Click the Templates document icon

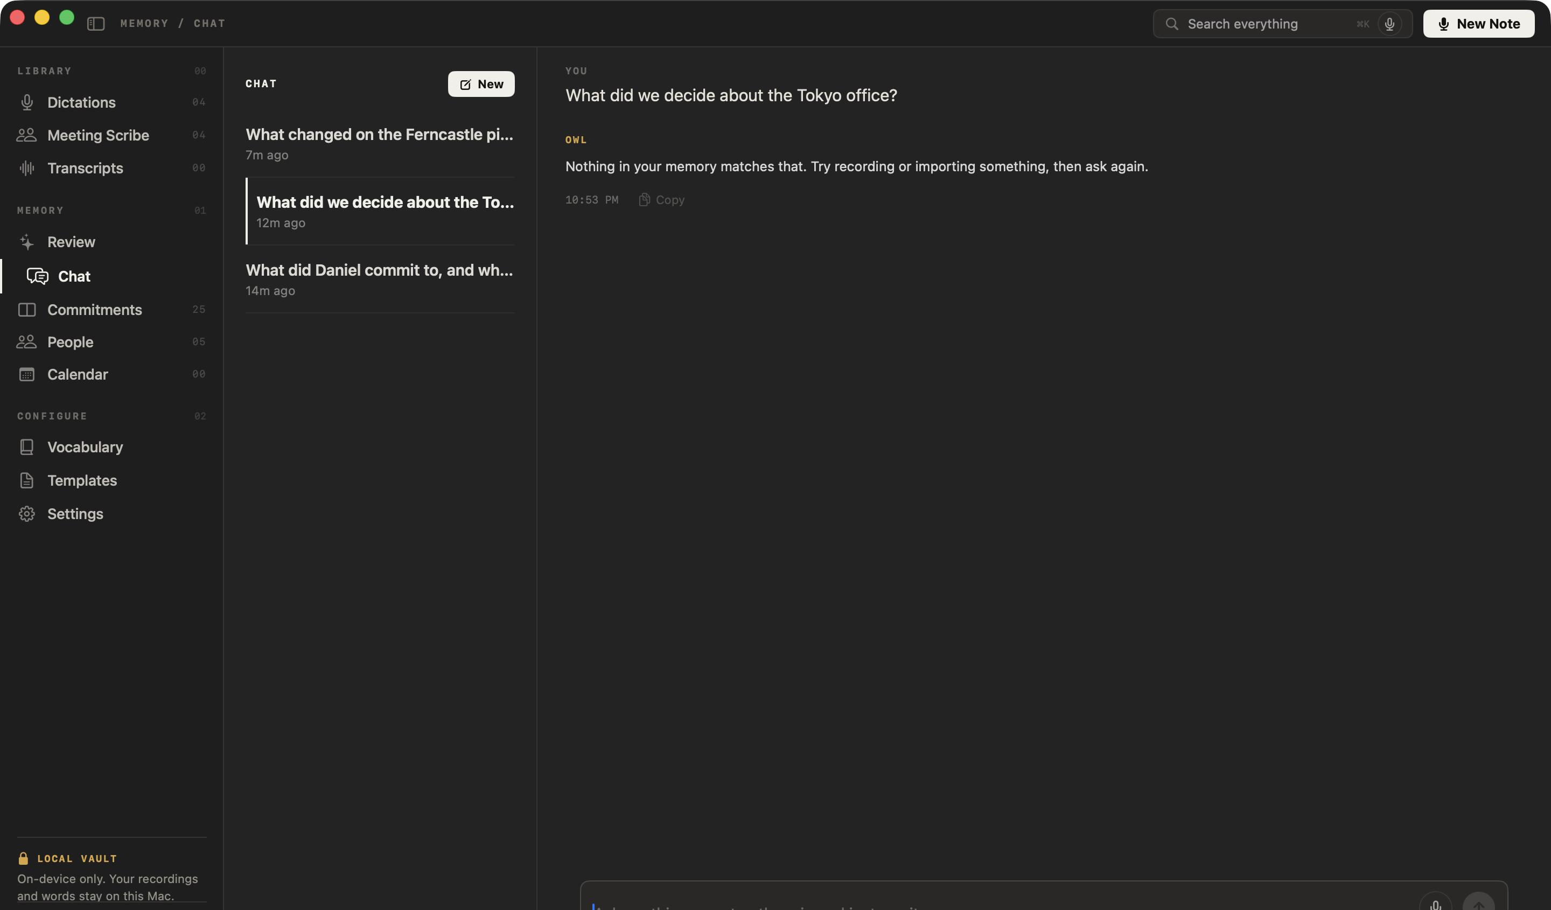27,480
